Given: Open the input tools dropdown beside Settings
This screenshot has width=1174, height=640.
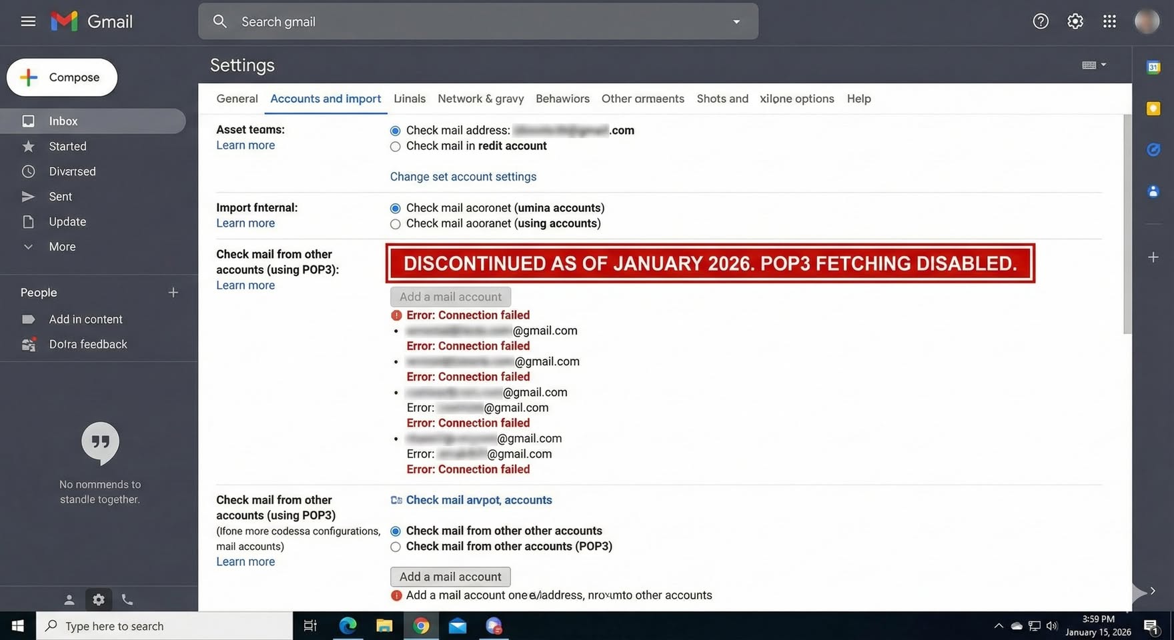Looking at the screenshot, I should [x=1094, y=65].
